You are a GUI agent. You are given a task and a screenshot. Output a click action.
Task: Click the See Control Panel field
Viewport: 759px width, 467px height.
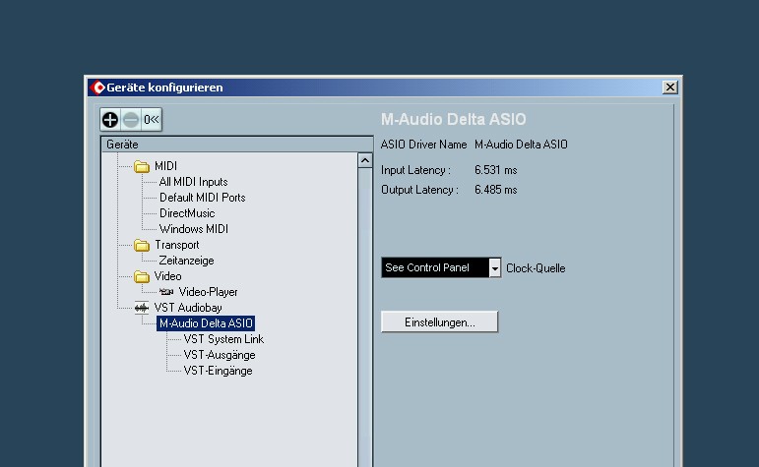(x=435, y=267)
